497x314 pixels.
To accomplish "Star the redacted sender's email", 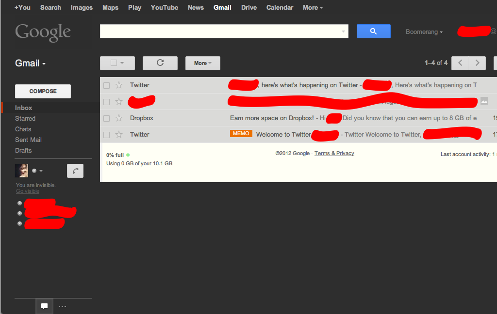I will tap(119, 102).
